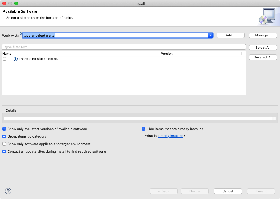Enable showing only software applicable to target environment
The height and width of the screenshot is (199, 280).
coord(4,144)
